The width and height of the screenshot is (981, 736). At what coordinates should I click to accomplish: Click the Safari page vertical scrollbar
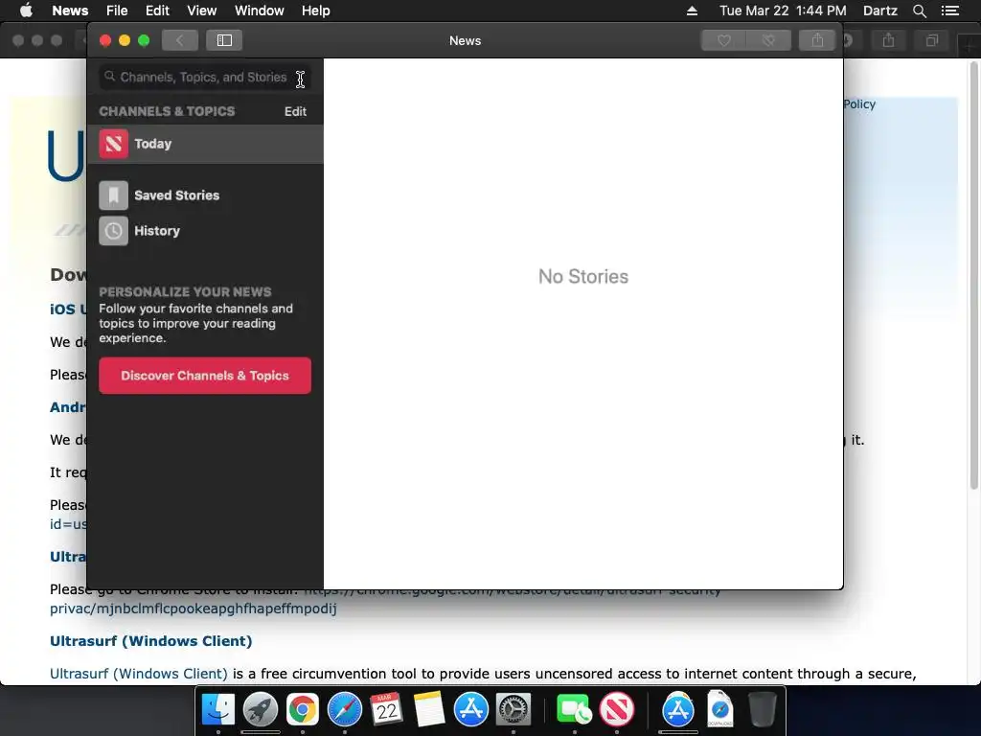(973, 275)
